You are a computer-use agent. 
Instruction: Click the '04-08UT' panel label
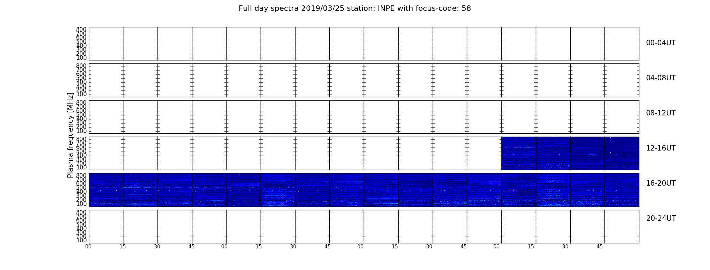click(x=661, y=78)
